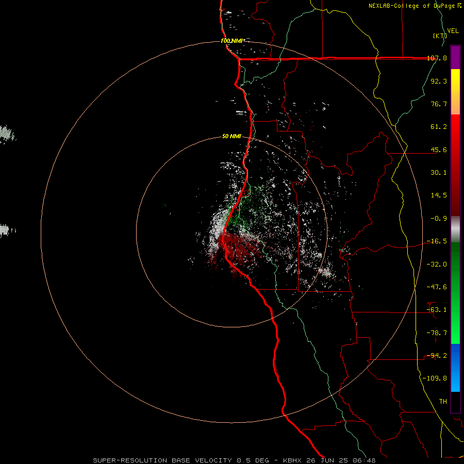
Task: Click the -0.9 legend value
Action: pyautogui.click(x=439, y=219)
